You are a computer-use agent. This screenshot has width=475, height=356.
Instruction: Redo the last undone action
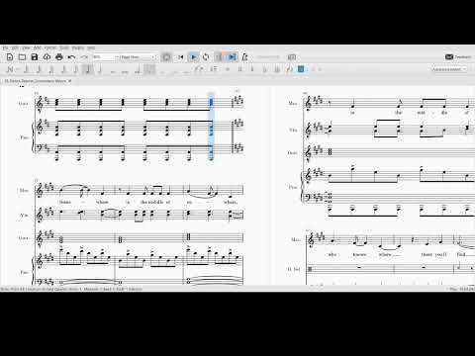tap(84, 57)
